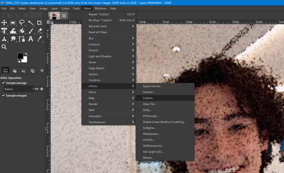The width and height of the screenshot is (284, 173).
Task: Choose Oilify... in Artistic submenu
Action: (165, 110)
